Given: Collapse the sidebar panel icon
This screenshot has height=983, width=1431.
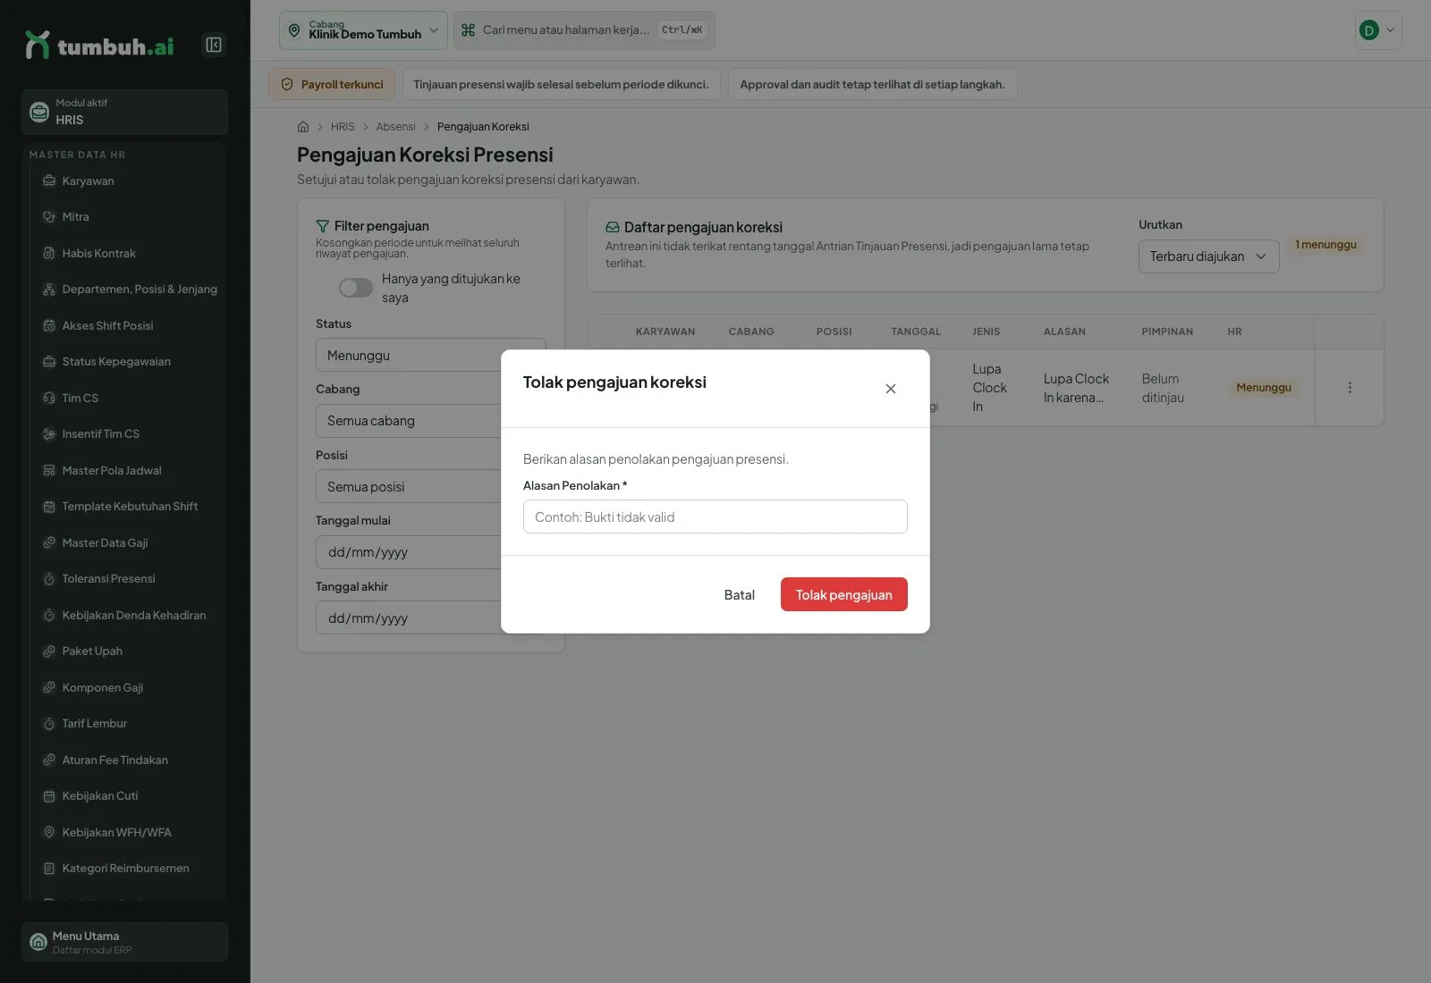Looking at the screenshot, I should click(214, 45).
